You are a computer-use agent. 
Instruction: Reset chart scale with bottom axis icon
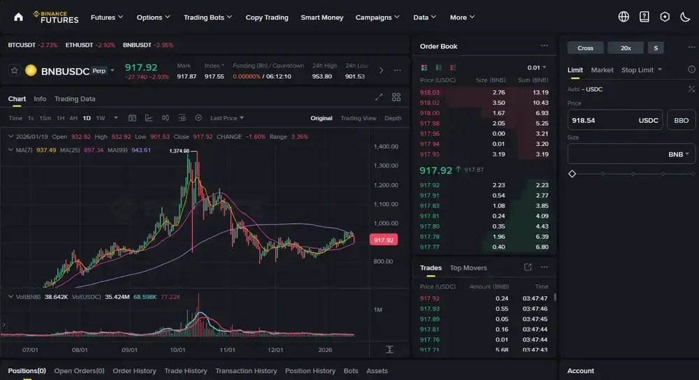[389, 350]
